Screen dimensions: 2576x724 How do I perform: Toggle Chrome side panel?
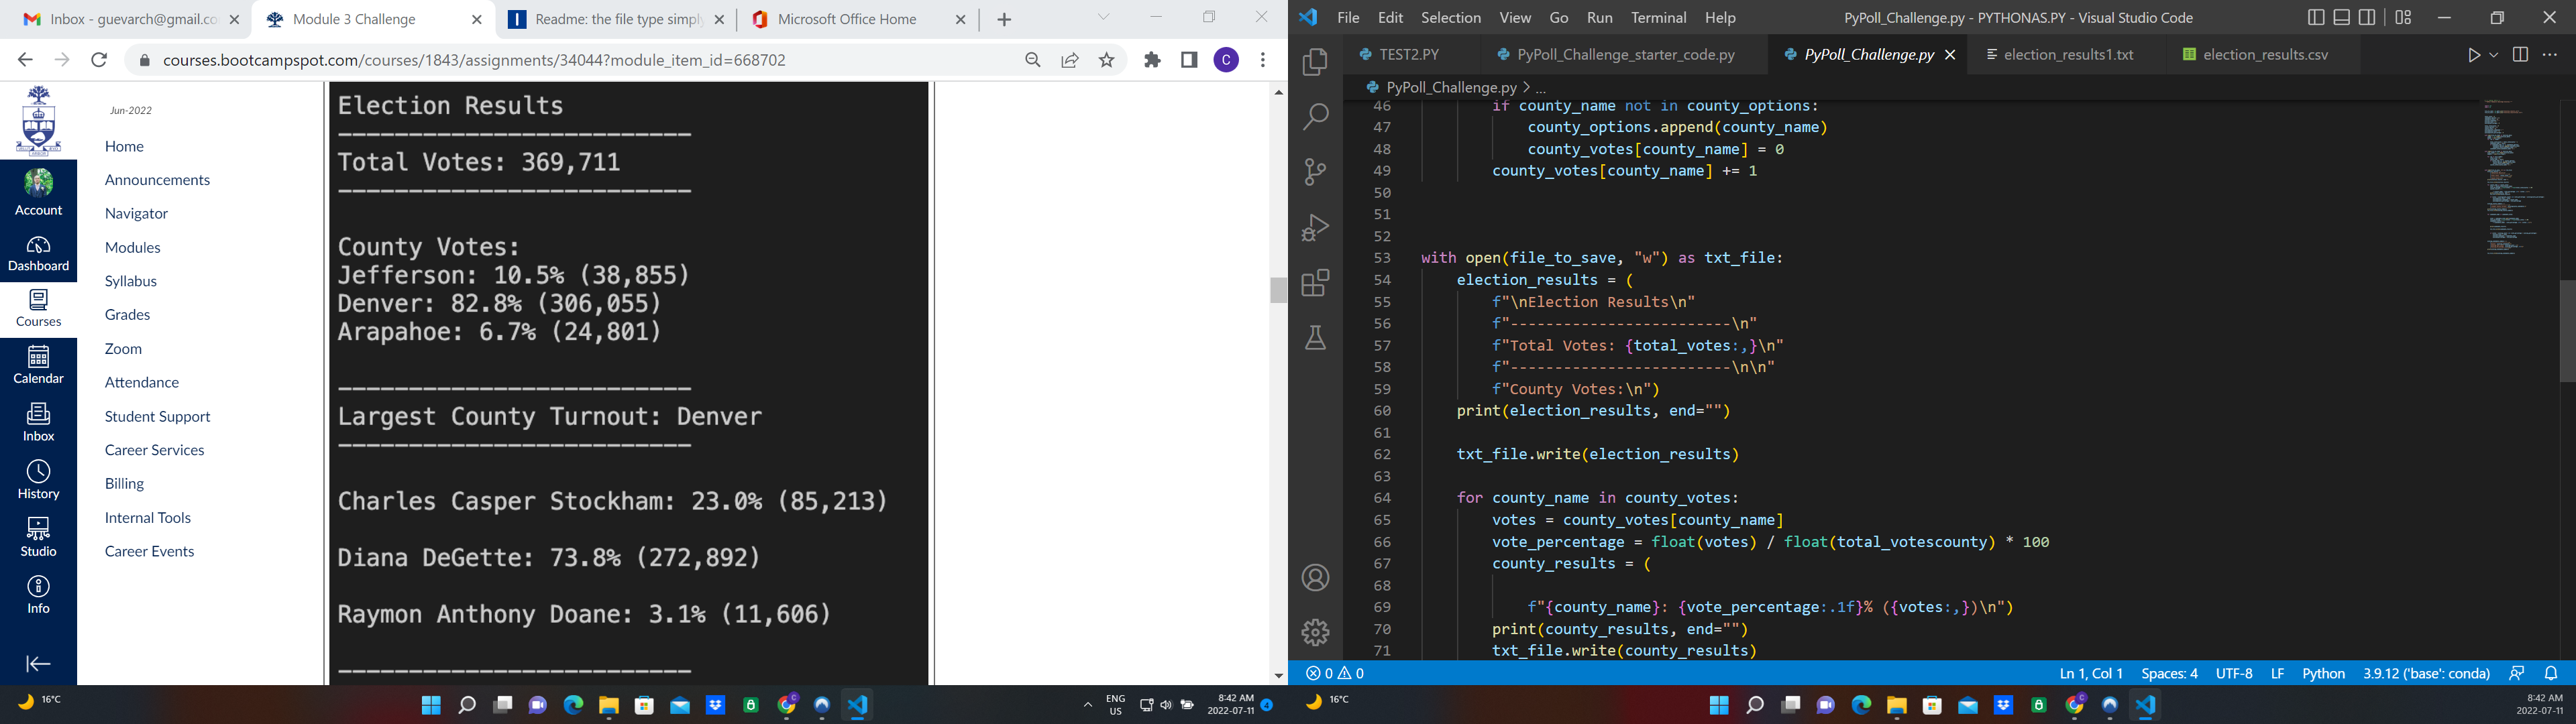tap(1189, 60)
